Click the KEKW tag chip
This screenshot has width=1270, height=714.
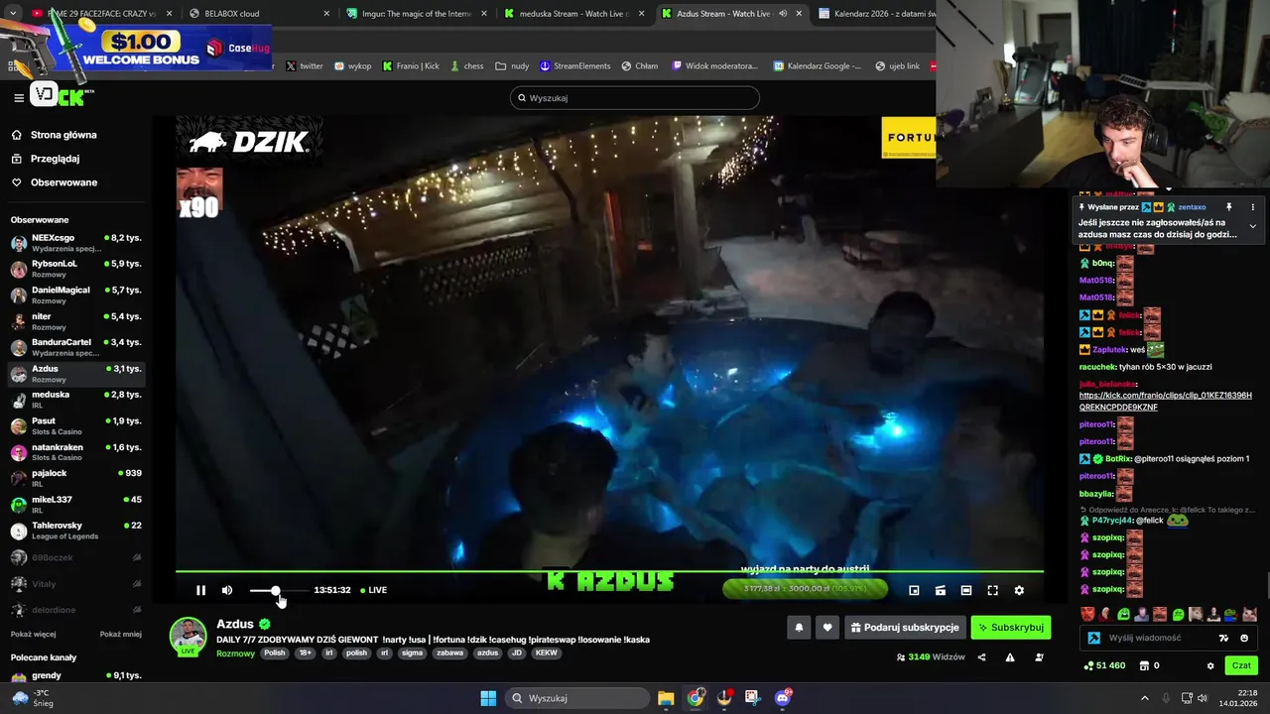pyautogui.click(x=546, y=654)
